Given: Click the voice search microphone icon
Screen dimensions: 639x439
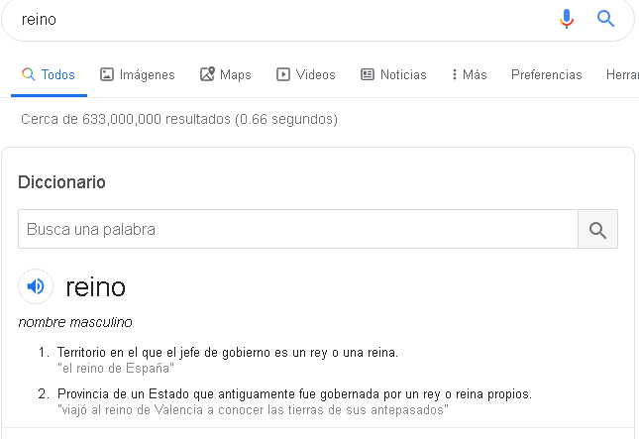Looking at the screenshot, I should (567, 19).
